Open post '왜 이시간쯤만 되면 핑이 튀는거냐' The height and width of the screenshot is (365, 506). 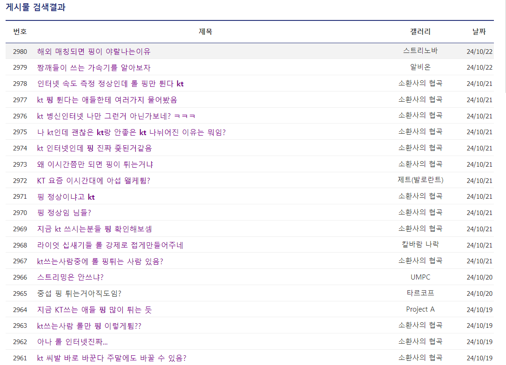(x=95, y=164)
